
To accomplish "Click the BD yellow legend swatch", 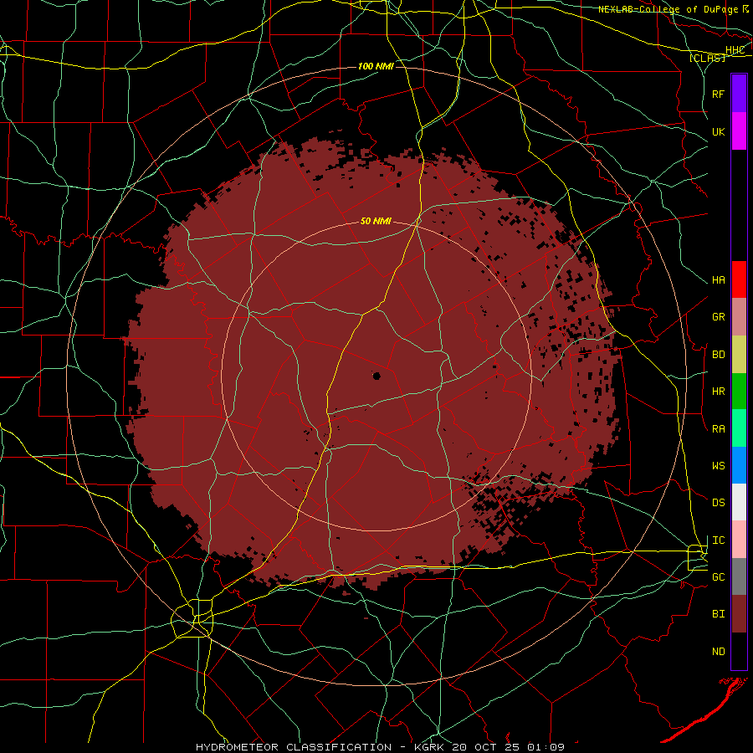I will coord(739,354).
